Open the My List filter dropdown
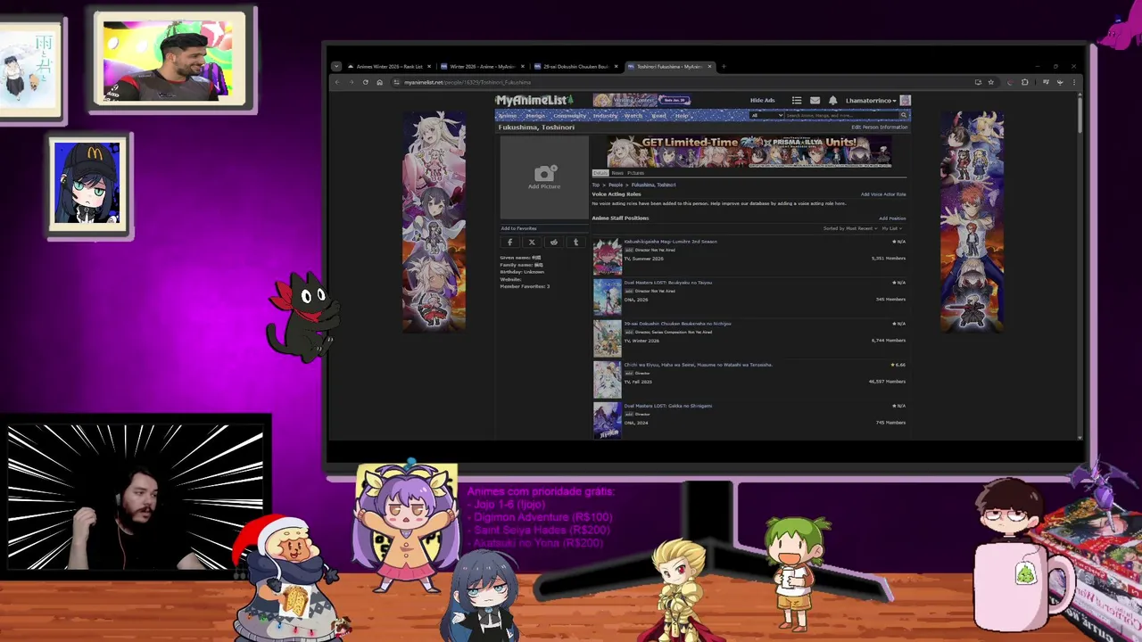The width and height of the screenshot is (1142, 642). pyautogui.click(x=891, y=228)
